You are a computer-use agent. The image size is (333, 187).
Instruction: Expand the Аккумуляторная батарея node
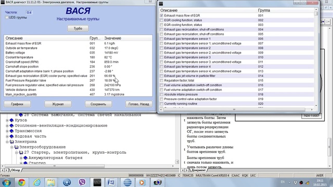(21, 158)
